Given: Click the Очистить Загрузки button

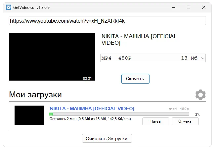Looking at the screenshot, I should click(107, 138).
